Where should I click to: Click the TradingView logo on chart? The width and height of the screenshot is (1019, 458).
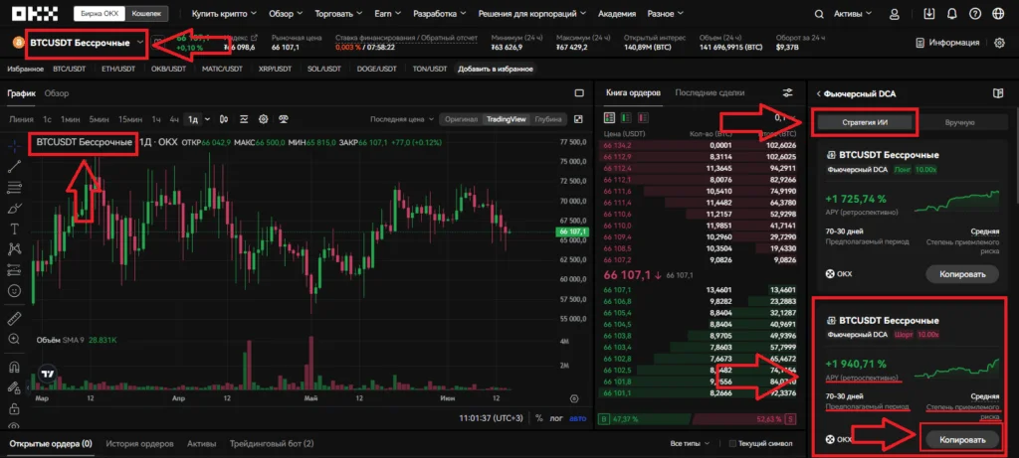point(47,374)
